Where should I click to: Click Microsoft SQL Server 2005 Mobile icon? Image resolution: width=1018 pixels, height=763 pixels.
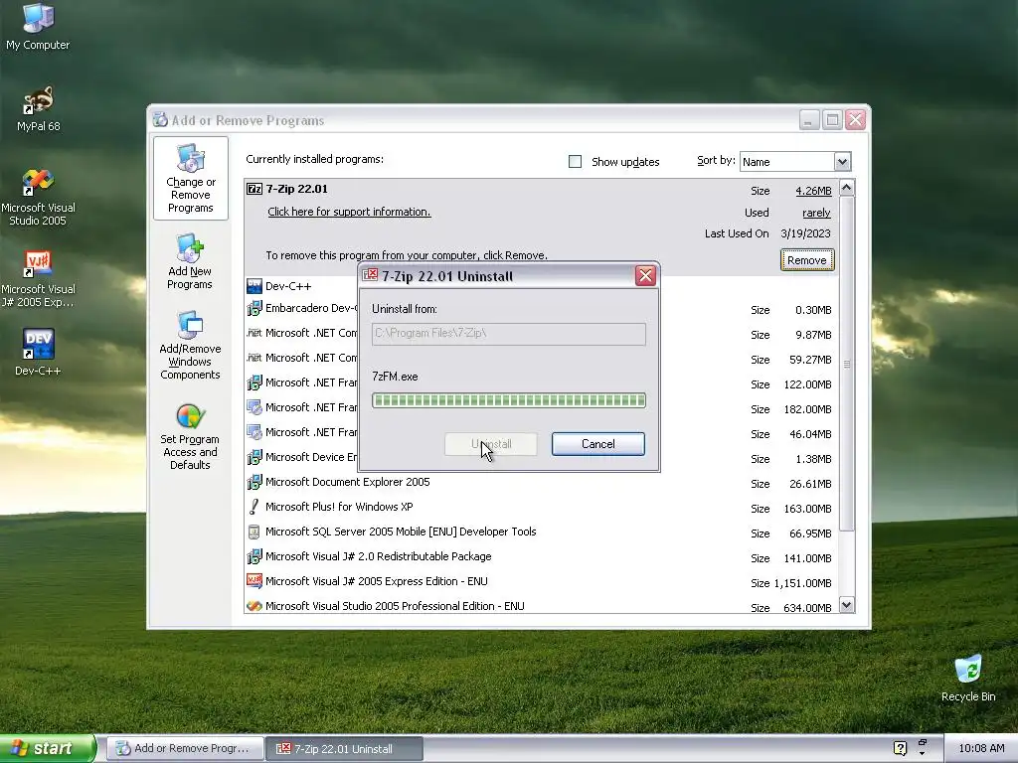[x=254, y=533]
